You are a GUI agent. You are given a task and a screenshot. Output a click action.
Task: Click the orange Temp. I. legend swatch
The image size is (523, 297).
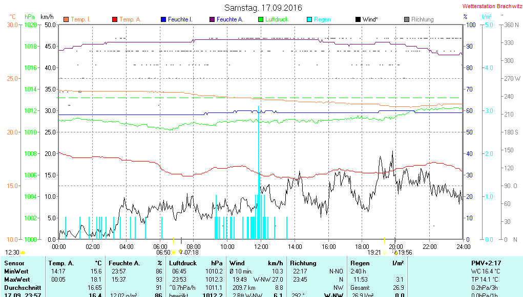pyautogui.click(x=66, y=19)
